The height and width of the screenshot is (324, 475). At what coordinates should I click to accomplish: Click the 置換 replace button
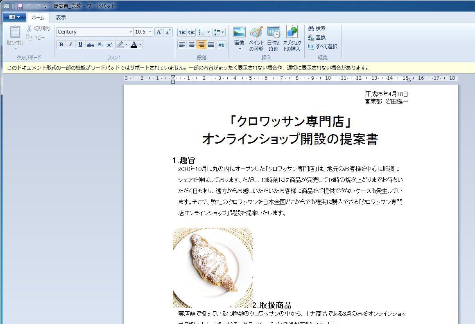(x=317, y=38)
